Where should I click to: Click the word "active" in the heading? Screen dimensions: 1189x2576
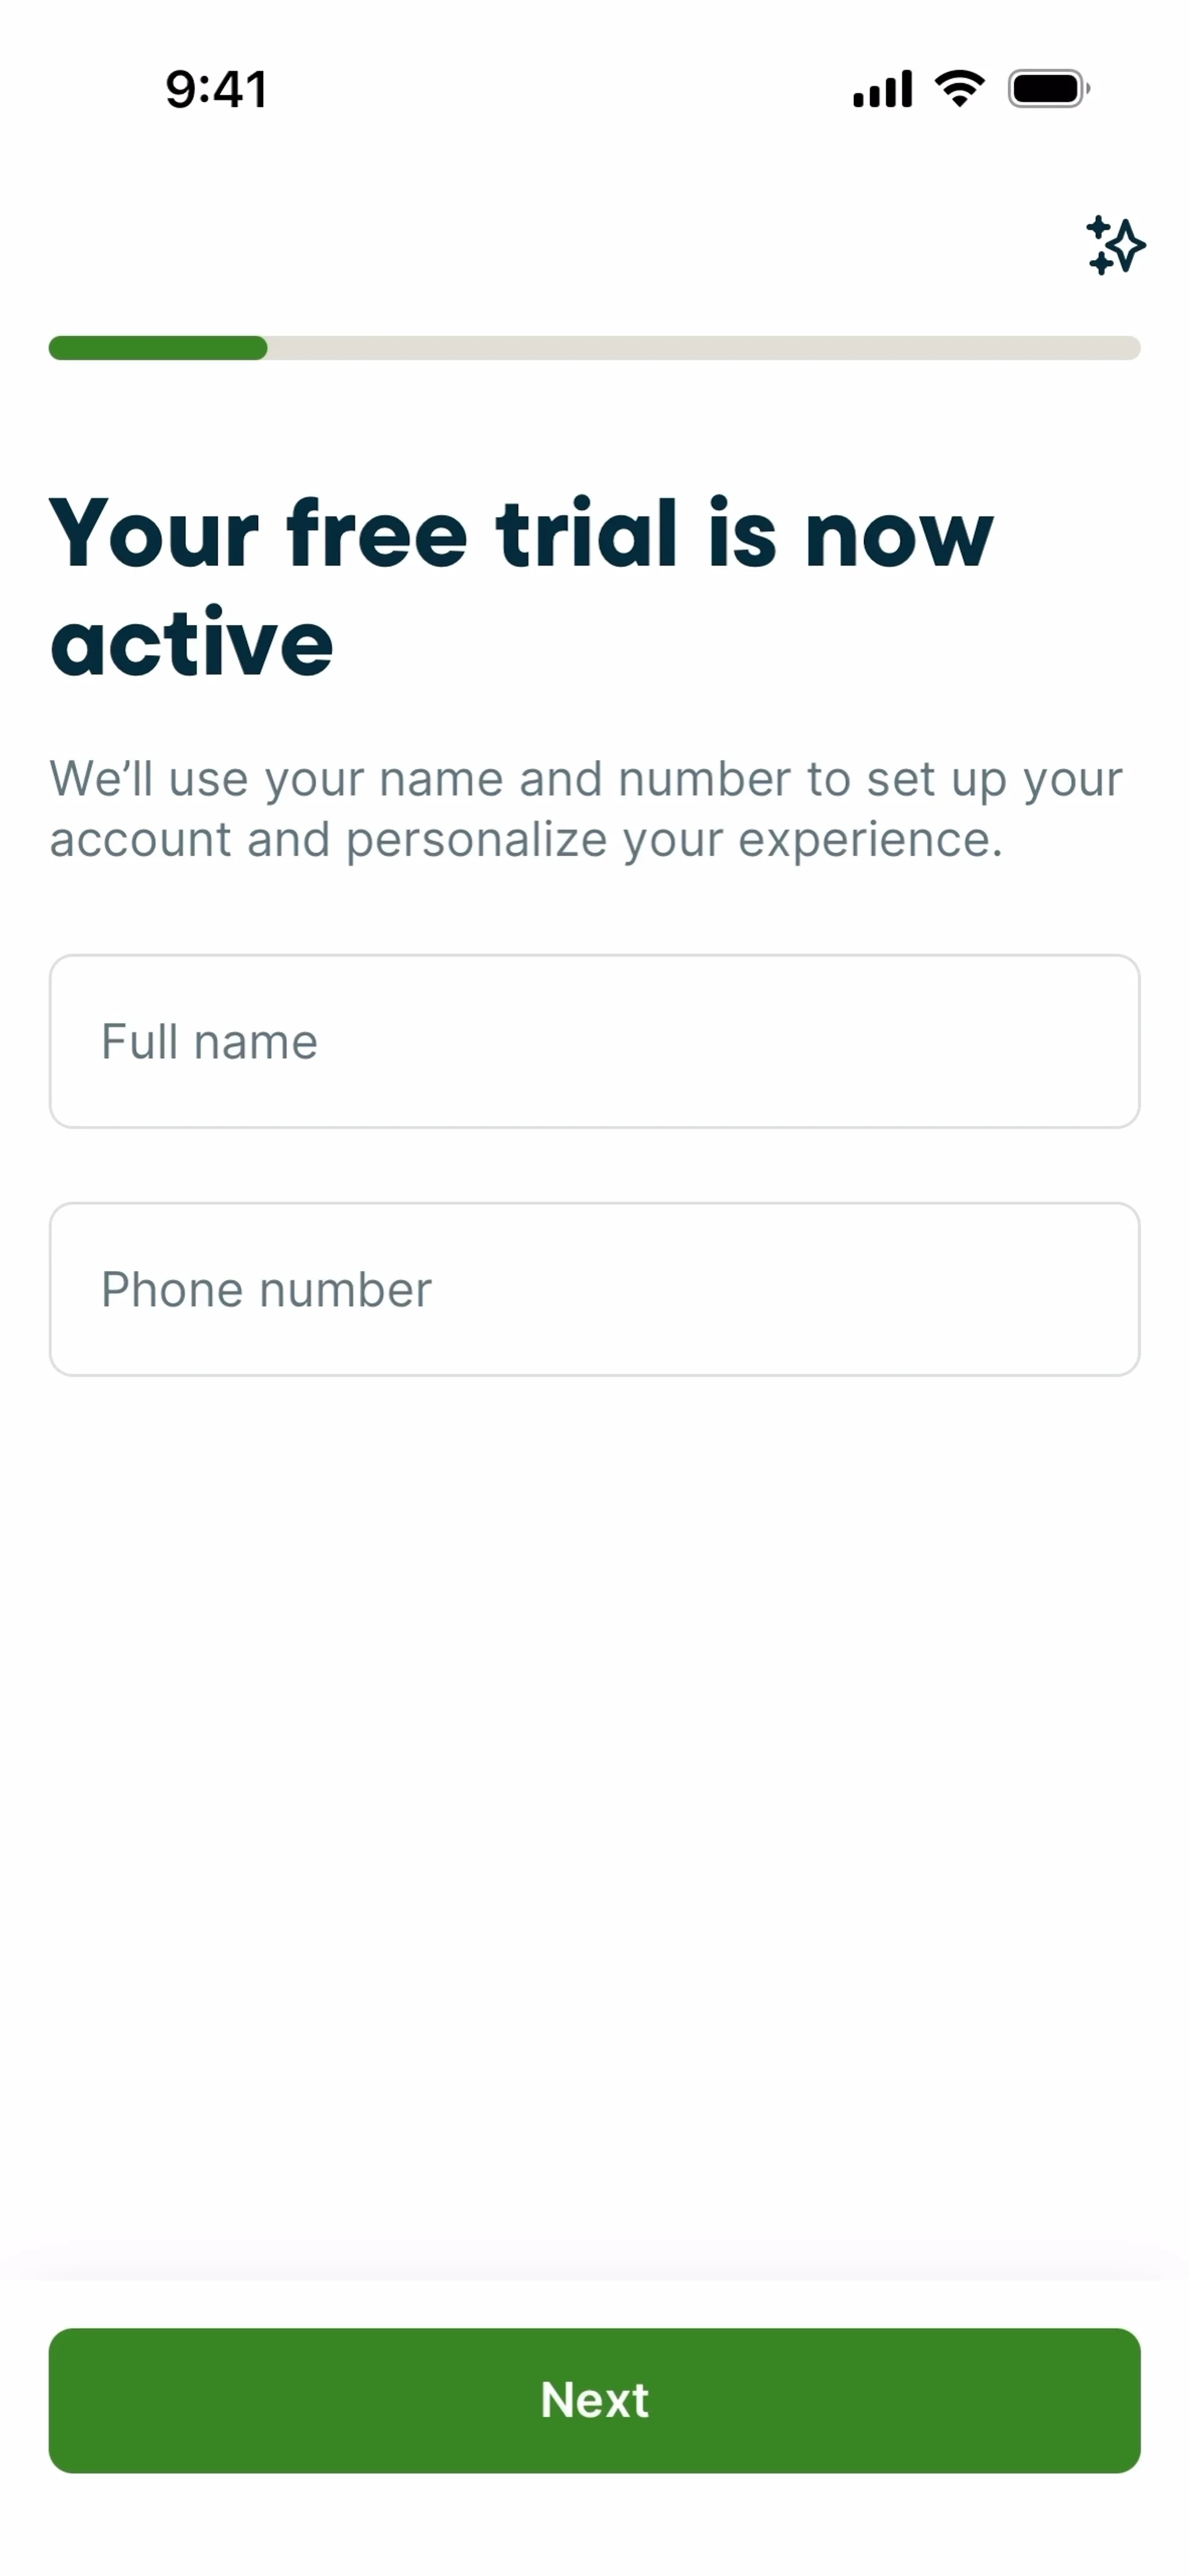pos(192,642)
